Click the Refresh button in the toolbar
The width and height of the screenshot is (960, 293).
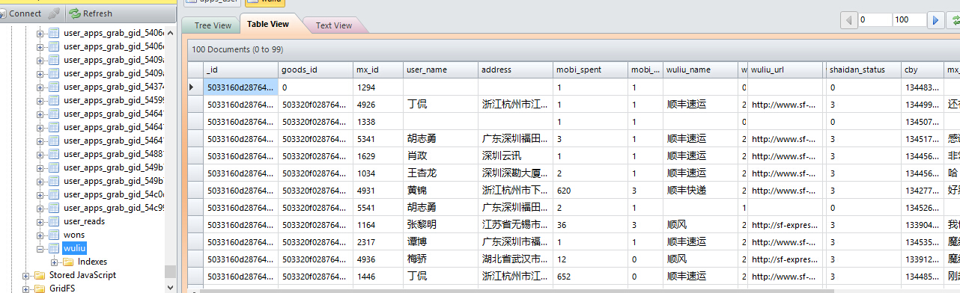click(91, 13)
